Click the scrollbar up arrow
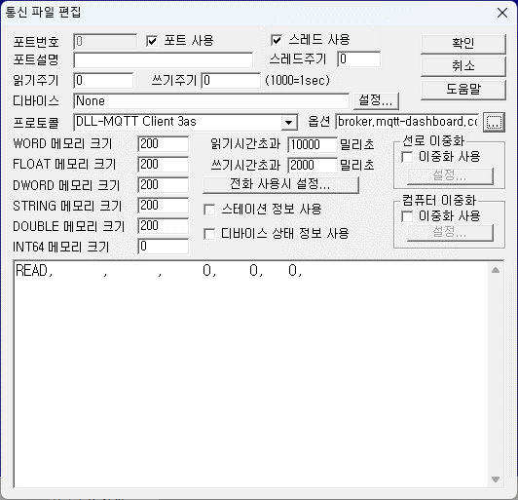Image resolution: width=518 pixels, height=500 pixels. pyautogui.click(x=496, y=270)
